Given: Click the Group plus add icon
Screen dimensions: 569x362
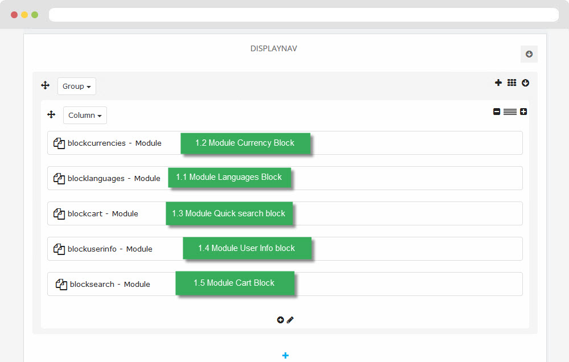Looking at the screenshot, I should pyautogui.click(x=498, y=83).
